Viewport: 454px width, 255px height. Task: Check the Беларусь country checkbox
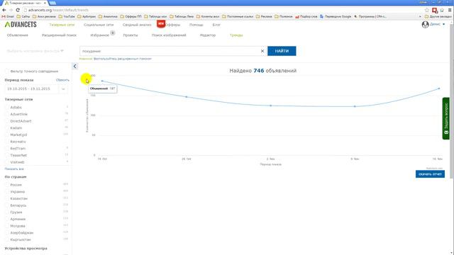point(7,205)
